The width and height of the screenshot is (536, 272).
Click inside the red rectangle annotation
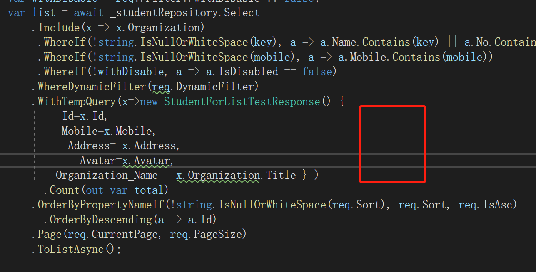click(392, 143)
